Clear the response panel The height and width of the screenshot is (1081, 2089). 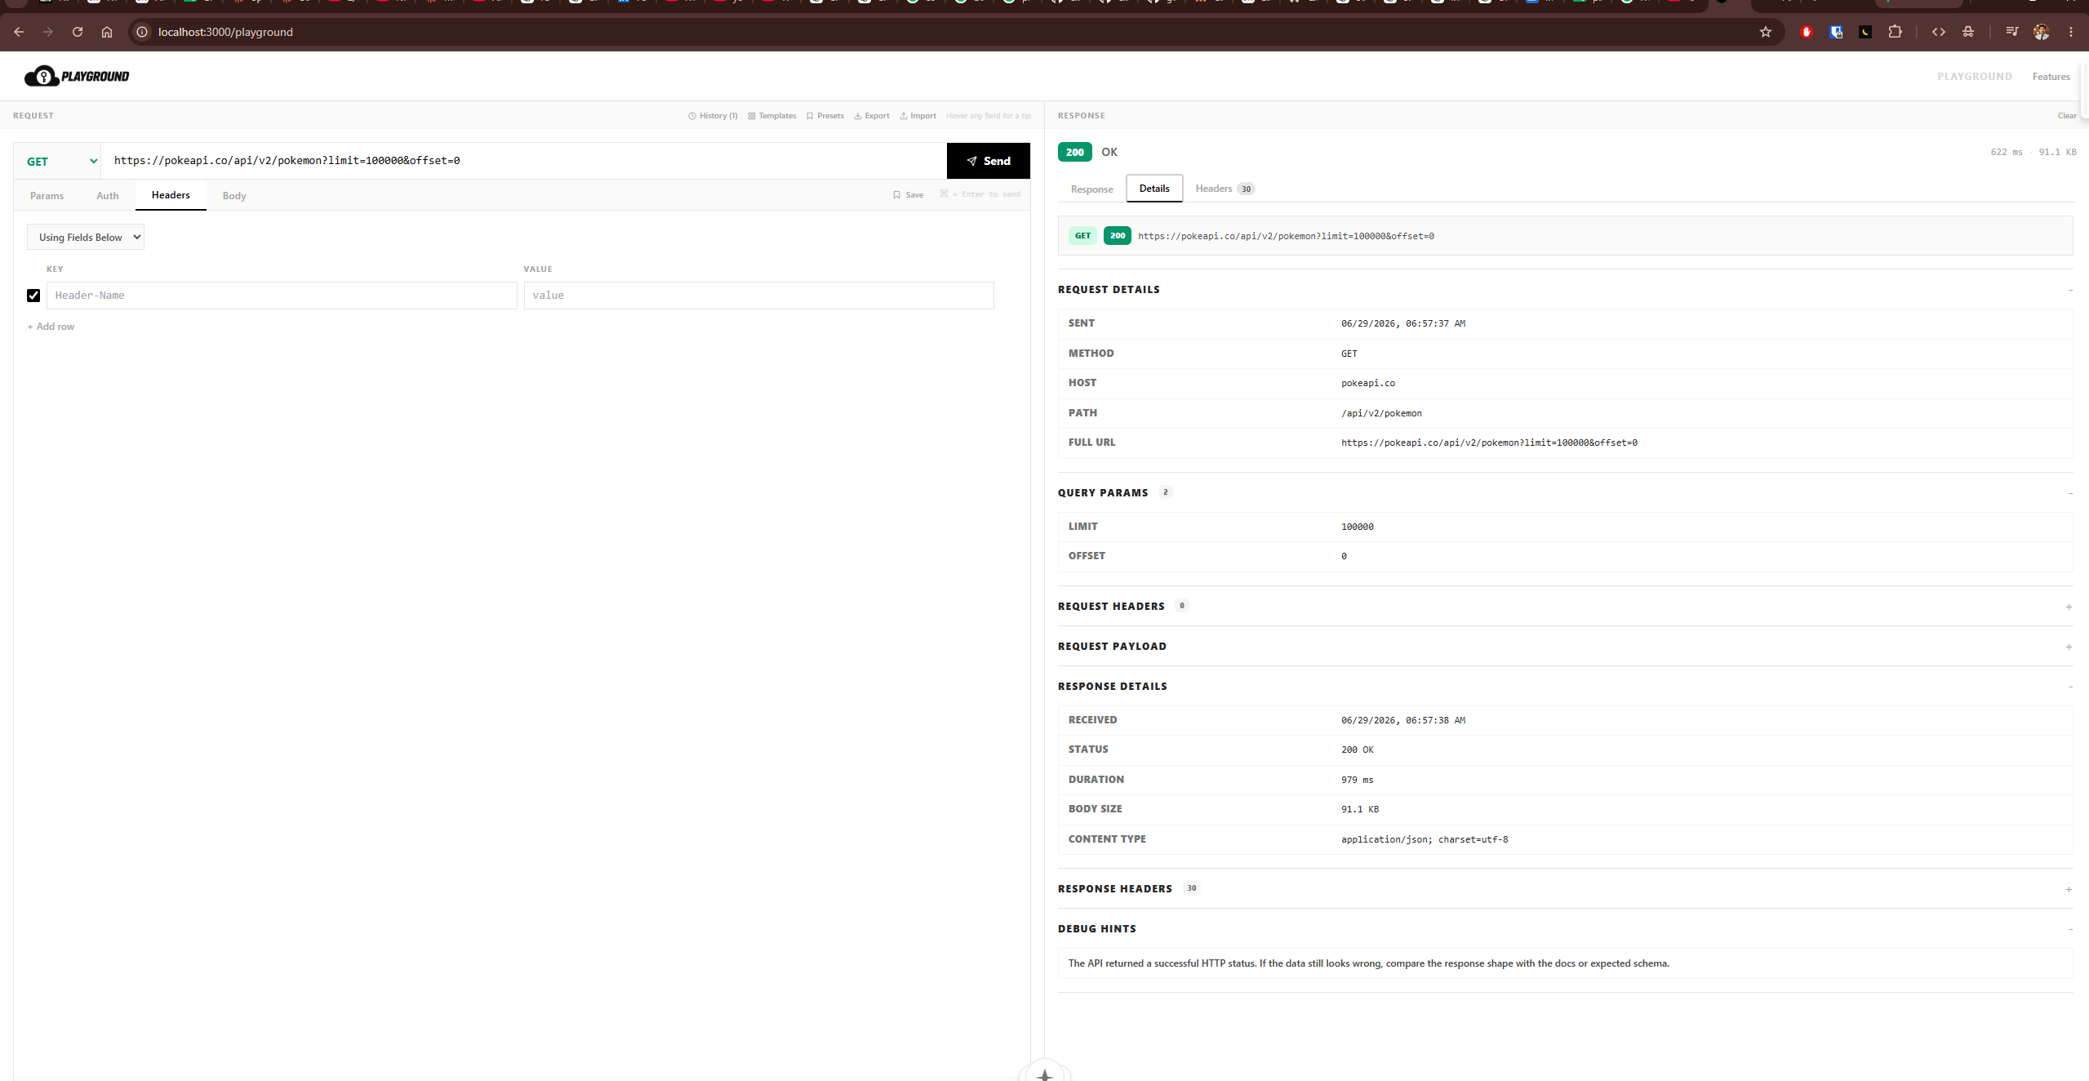(2067, 116)
